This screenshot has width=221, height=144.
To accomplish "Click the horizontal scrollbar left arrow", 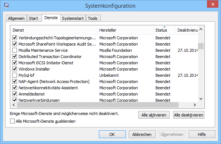I will tap(14, 105).
